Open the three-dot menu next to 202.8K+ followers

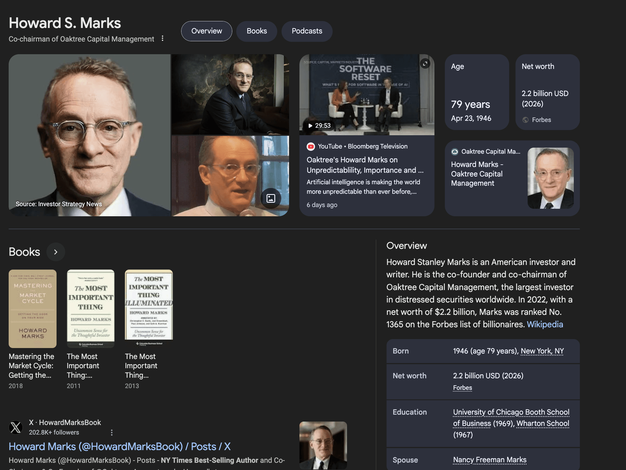click(x=112, y=432)
